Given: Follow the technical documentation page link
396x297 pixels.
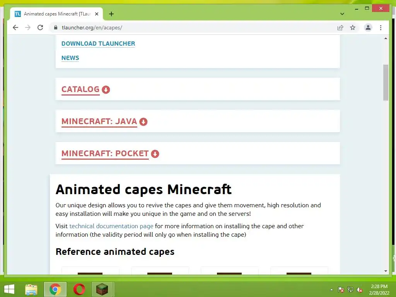Looking at the screenshot, I should [111, 226].
